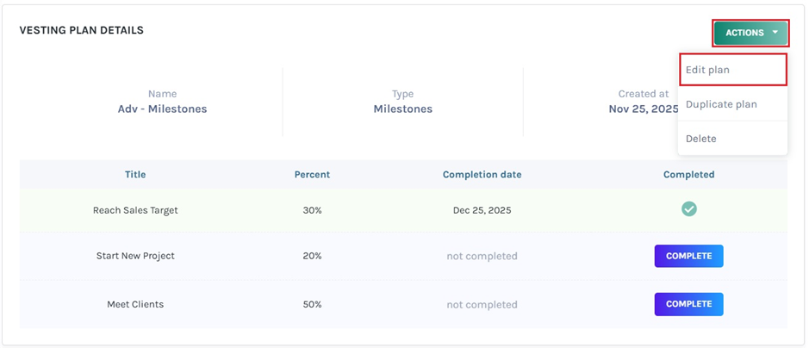Click the Completed column header
This screenshot has width=809, height=348.
(x=688, y=175)
